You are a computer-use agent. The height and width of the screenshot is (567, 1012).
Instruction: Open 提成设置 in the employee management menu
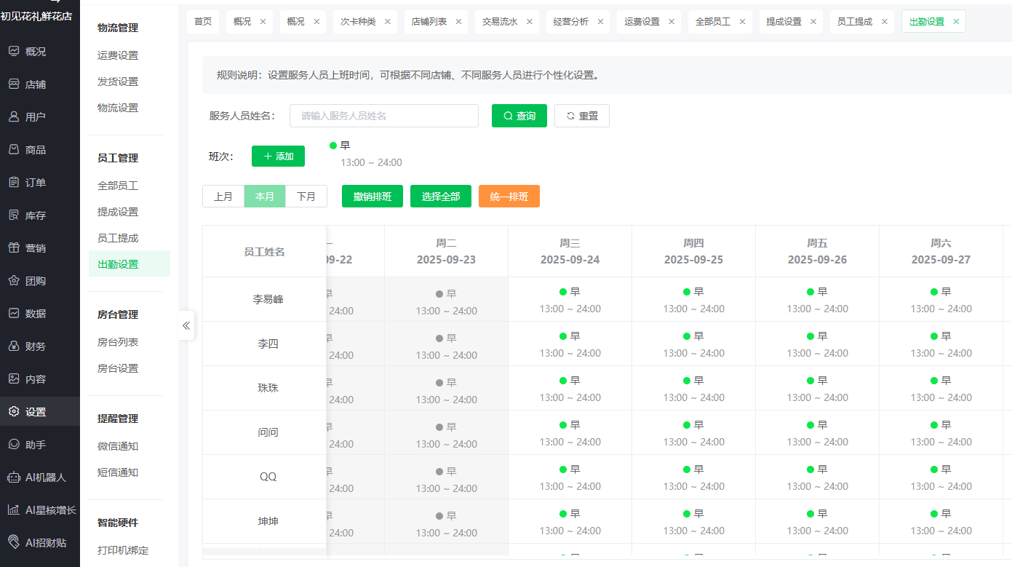(118, 212)
